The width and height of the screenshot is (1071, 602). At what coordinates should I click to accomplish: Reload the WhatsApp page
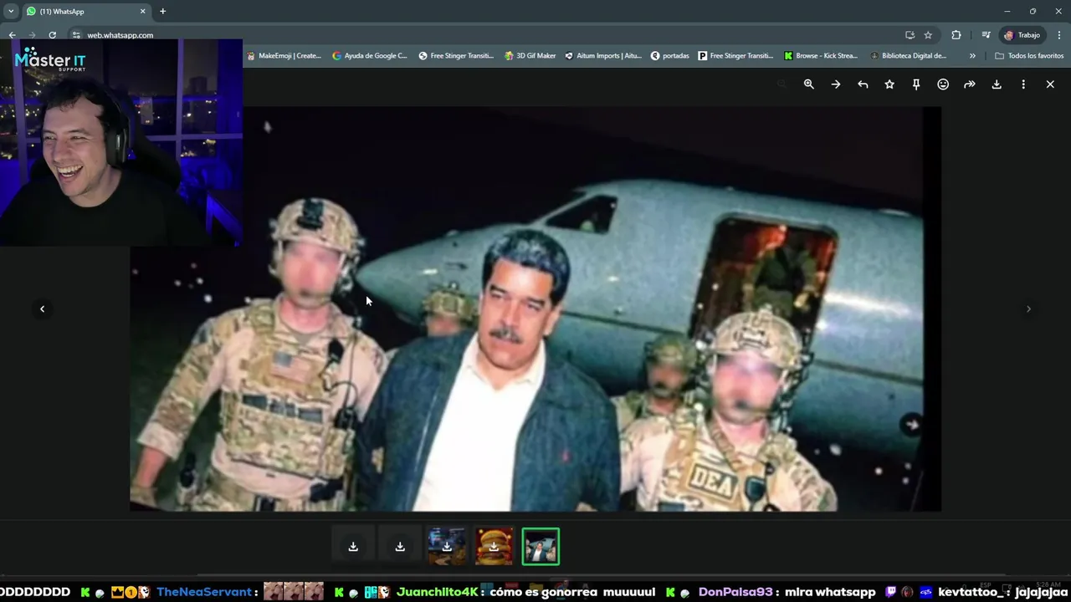(x=52, y=35)
